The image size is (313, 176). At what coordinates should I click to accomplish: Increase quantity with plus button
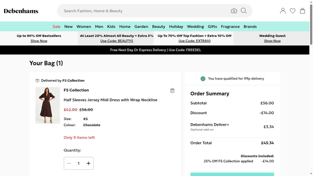pos(88,163)
